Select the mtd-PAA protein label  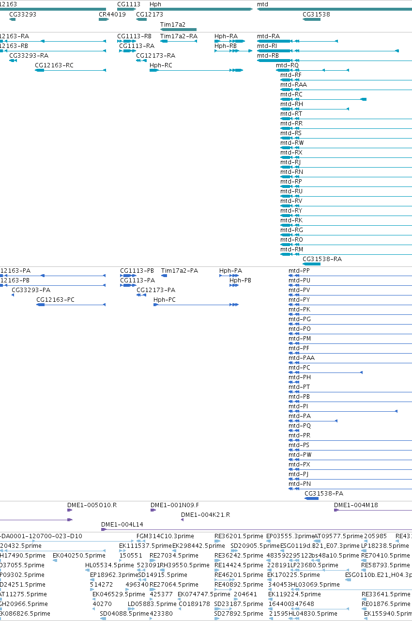click(x=302, y=358)
